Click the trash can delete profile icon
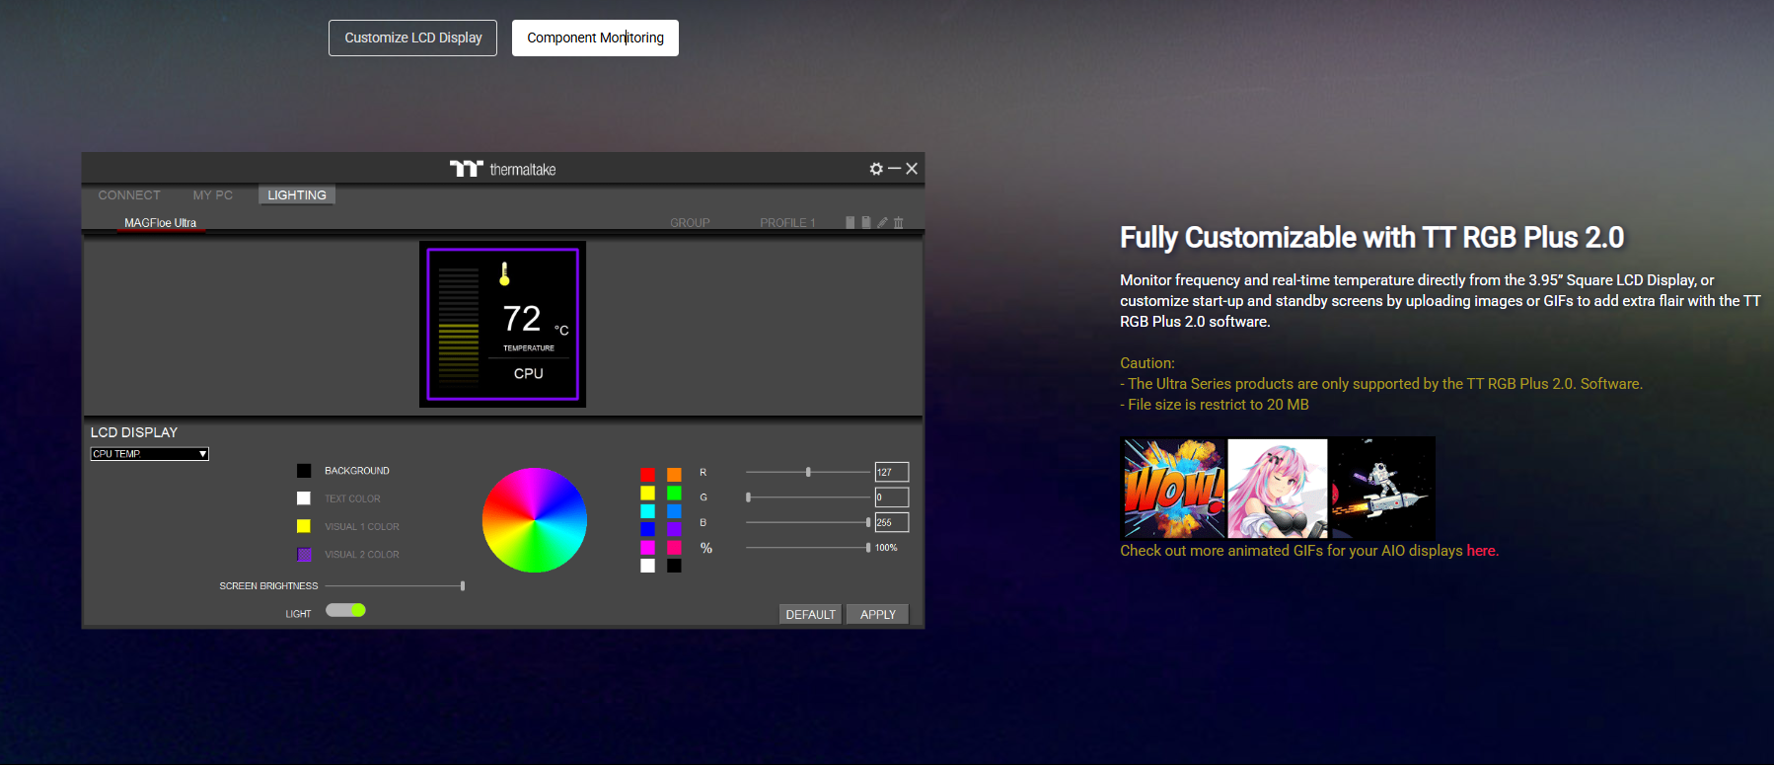 pos(898,222)
